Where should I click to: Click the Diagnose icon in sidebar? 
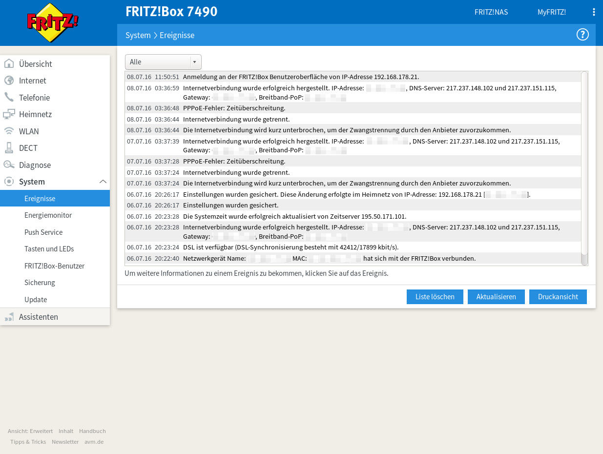[x=9, y=165]
